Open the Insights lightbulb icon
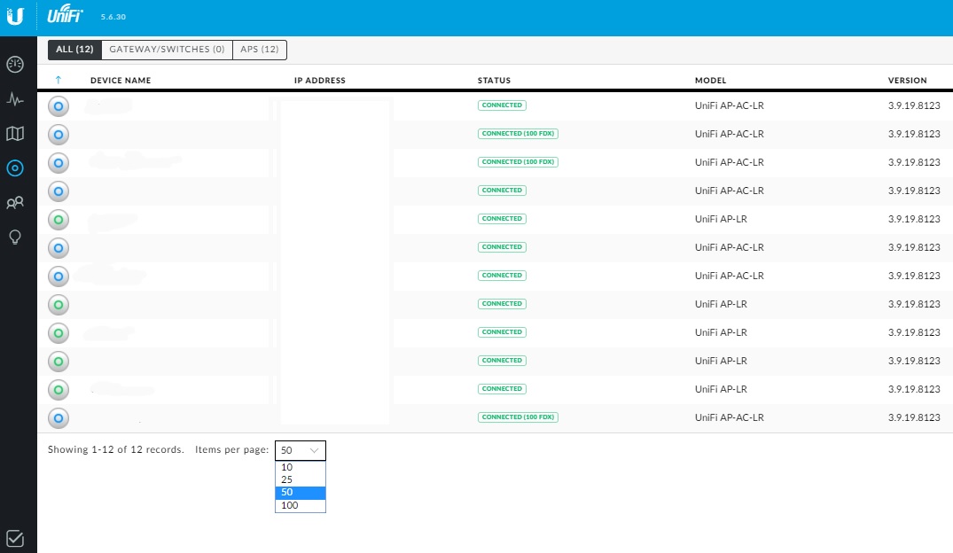The image size is (953, 553). click(x=15, y=237)
